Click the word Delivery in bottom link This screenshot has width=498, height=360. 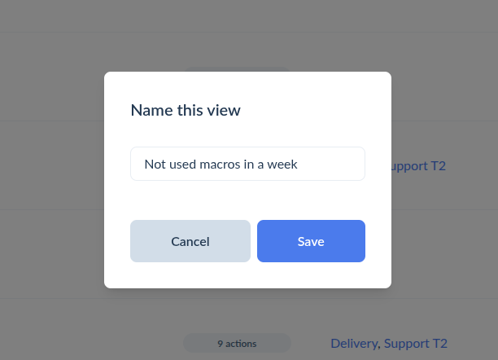tap(355, 344)
